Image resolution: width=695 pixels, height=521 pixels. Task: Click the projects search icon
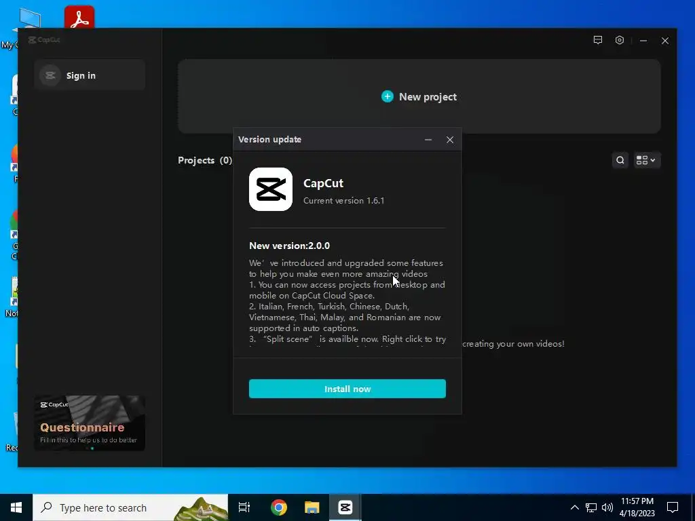(620, 160)
